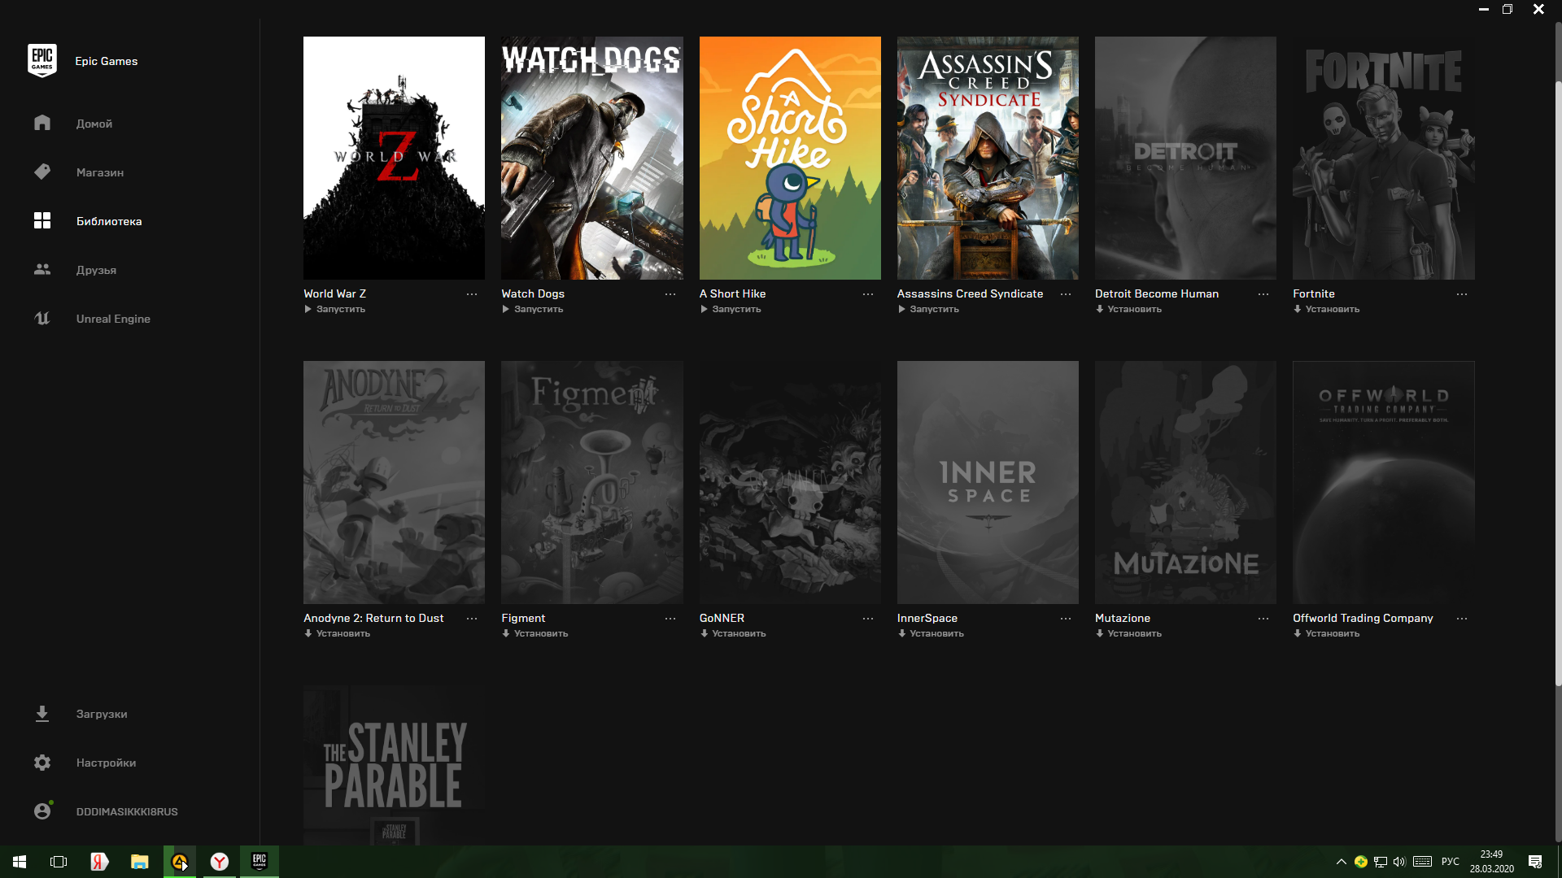Open options menu for Anodyne 2
The height and width of the screenshot is (878, 1562).
pyautogui.click(x=472, y=619)
